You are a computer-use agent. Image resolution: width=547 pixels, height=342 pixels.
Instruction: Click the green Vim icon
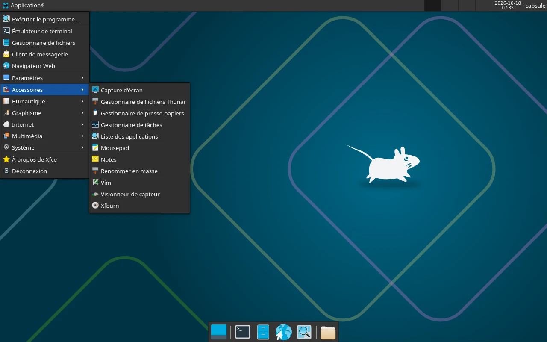click(95, 183)
